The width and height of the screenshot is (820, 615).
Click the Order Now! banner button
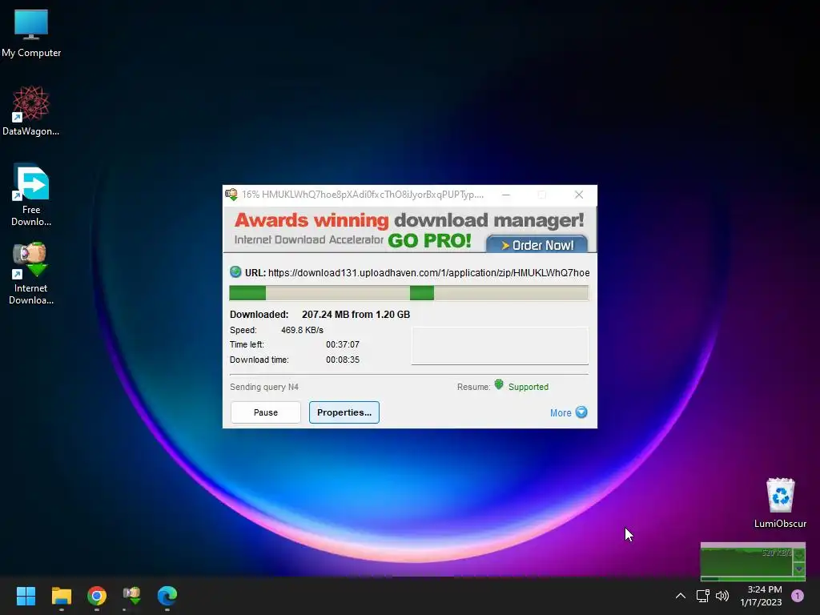pyautogui.click(x=537, y=245)
